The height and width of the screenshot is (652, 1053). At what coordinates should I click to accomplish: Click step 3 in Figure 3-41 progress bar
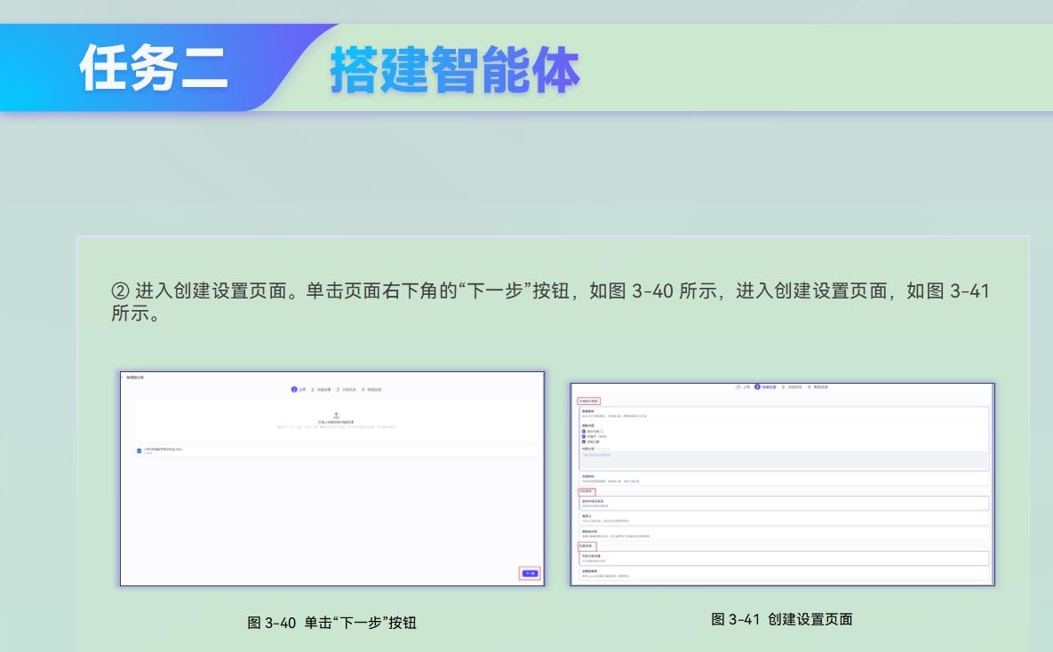(792, 386)
